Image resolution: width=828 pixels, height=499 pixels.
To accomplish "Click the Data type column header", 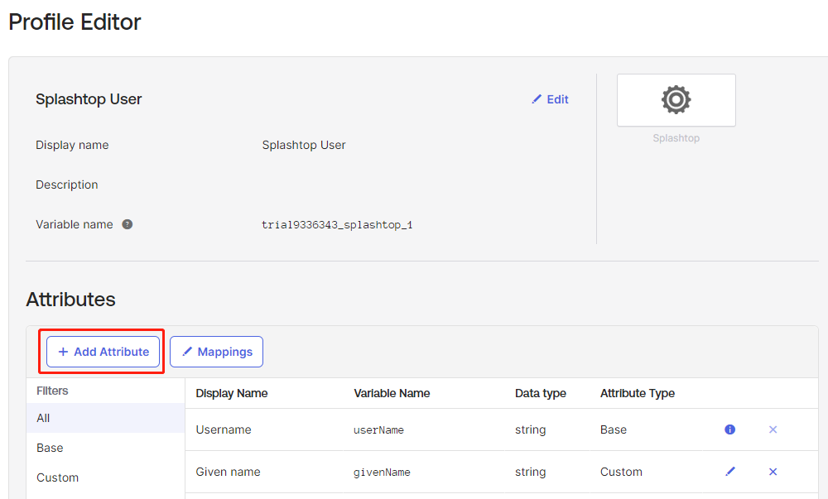I will pyautogui.click(x=541, y=393).
